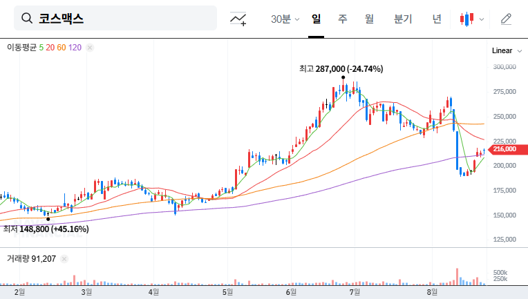Expand the chart type dropdown arrow
Image resolution: width=528 pixels, height=299 pixels.
pos(482,19)
